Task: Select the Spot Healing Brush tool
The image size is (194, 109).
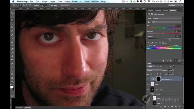Action: tap(12, 35)
